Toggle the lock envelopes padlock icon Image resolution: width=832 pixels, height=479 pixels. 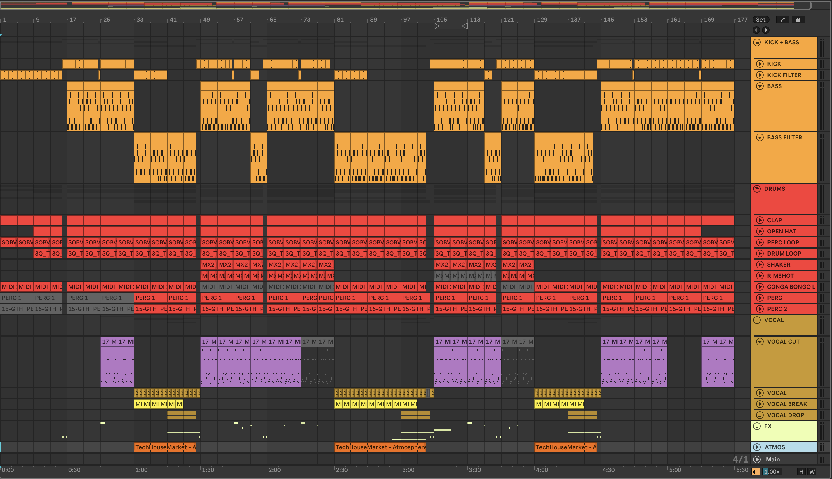(x=798, y=20)
